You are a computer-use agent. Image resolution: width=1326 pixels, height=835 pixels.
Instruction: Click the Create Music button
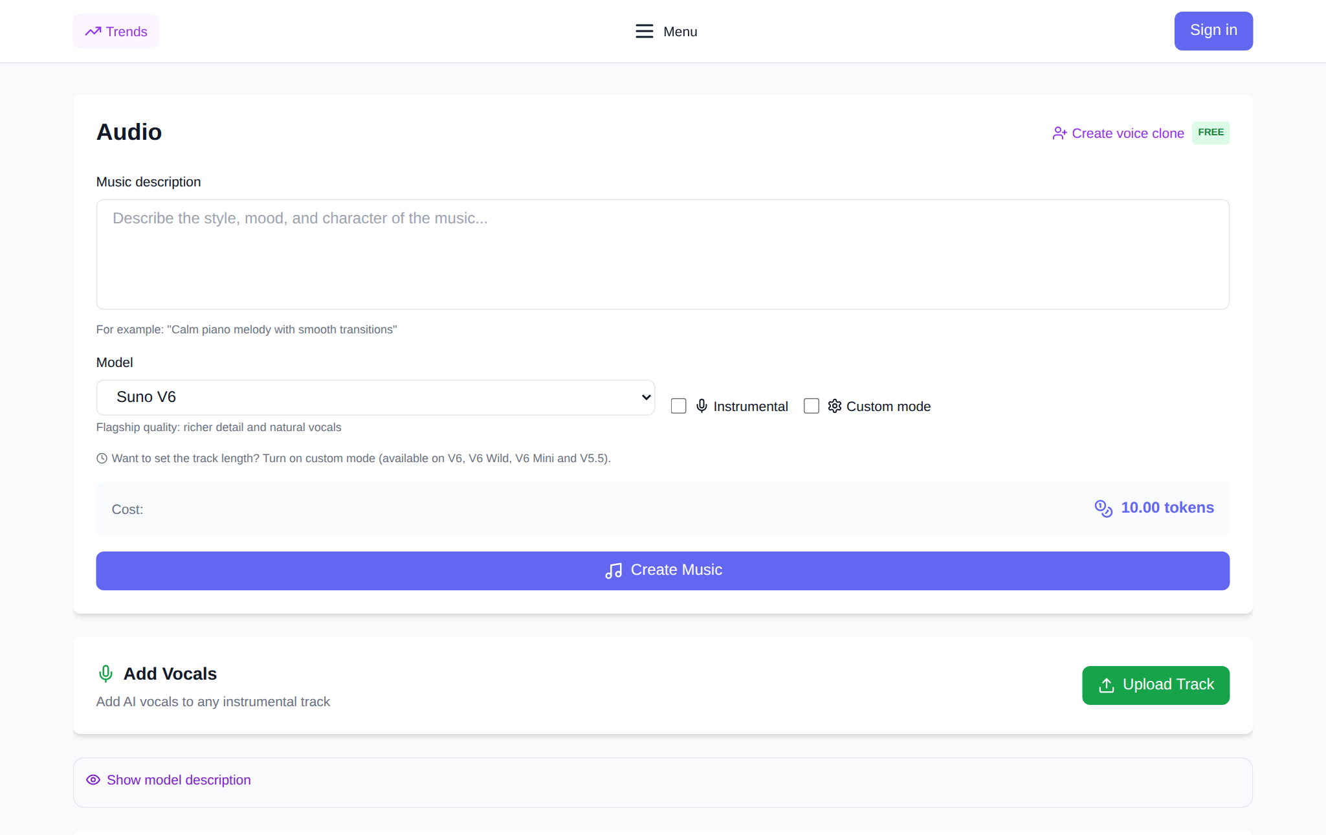tap(663, 571)
